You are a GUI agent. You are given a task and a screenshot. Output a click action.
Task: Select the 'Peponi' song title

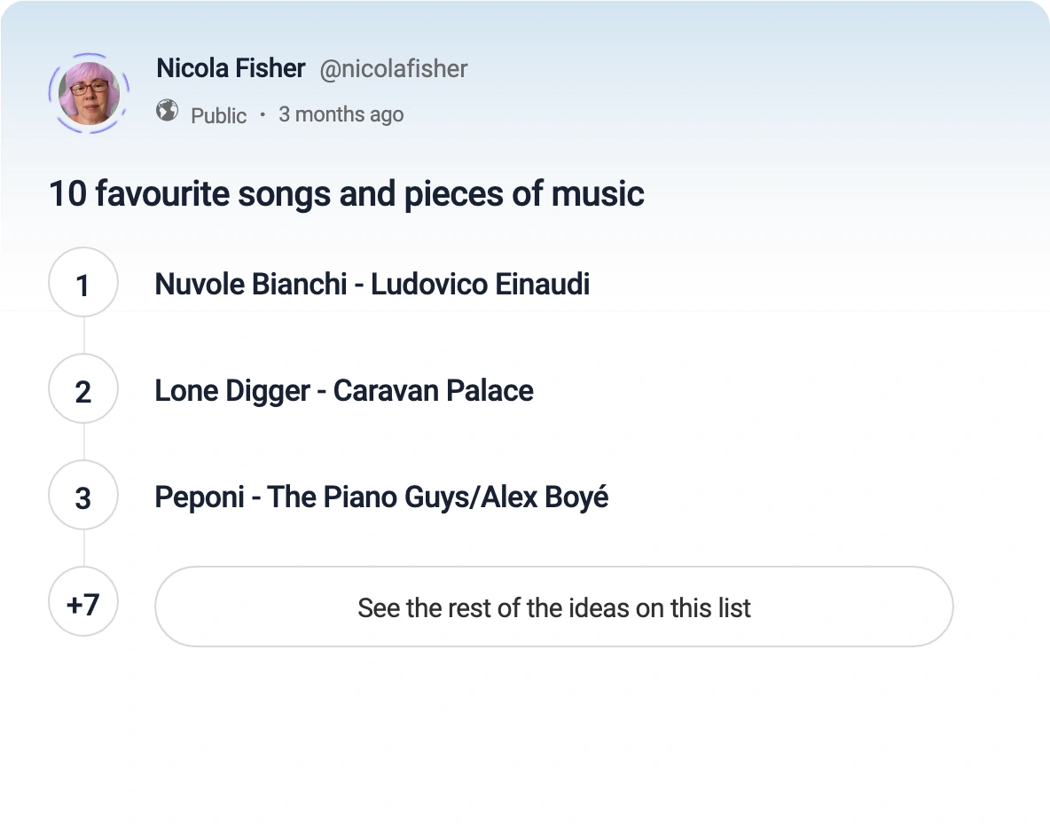pyautogui.click(x=200, y=497)
